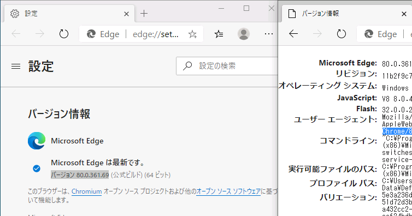Click the Microsoft Edge product logo
Viewport: 412px width, 216px height.
coord(37,141)
